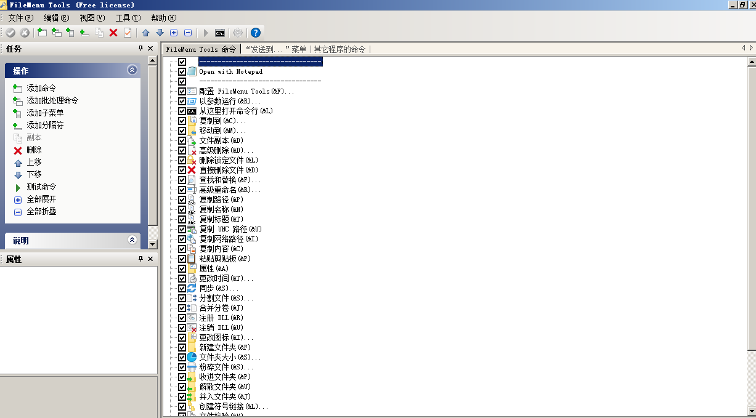Click 全部折叠 in the tasks panel
This screenshot has width=756, height=418.
tap(41, 211)
